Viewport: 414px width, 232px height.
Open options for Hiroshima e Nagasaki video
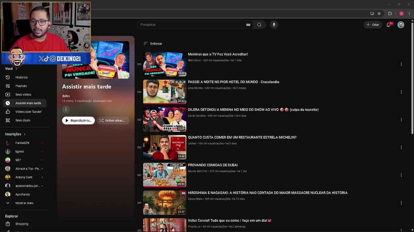(401, 203)
